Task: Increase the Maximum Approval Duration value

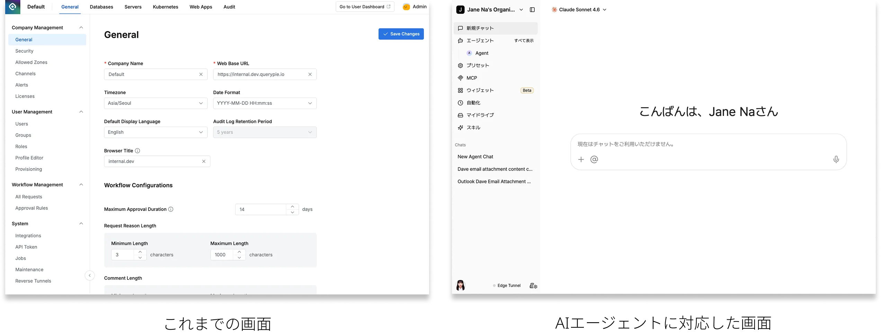Action: tap(292, 207)
